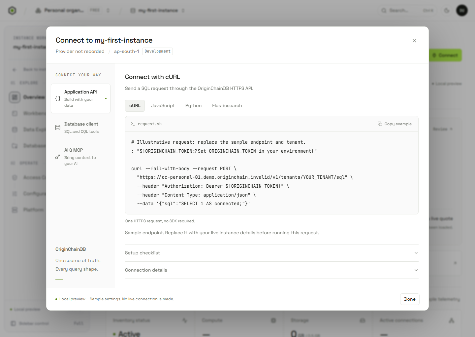The width and height of the screenshot is (475, 337).
Task: Click the curl --fail-with-body code line
Action: (184, 168)
